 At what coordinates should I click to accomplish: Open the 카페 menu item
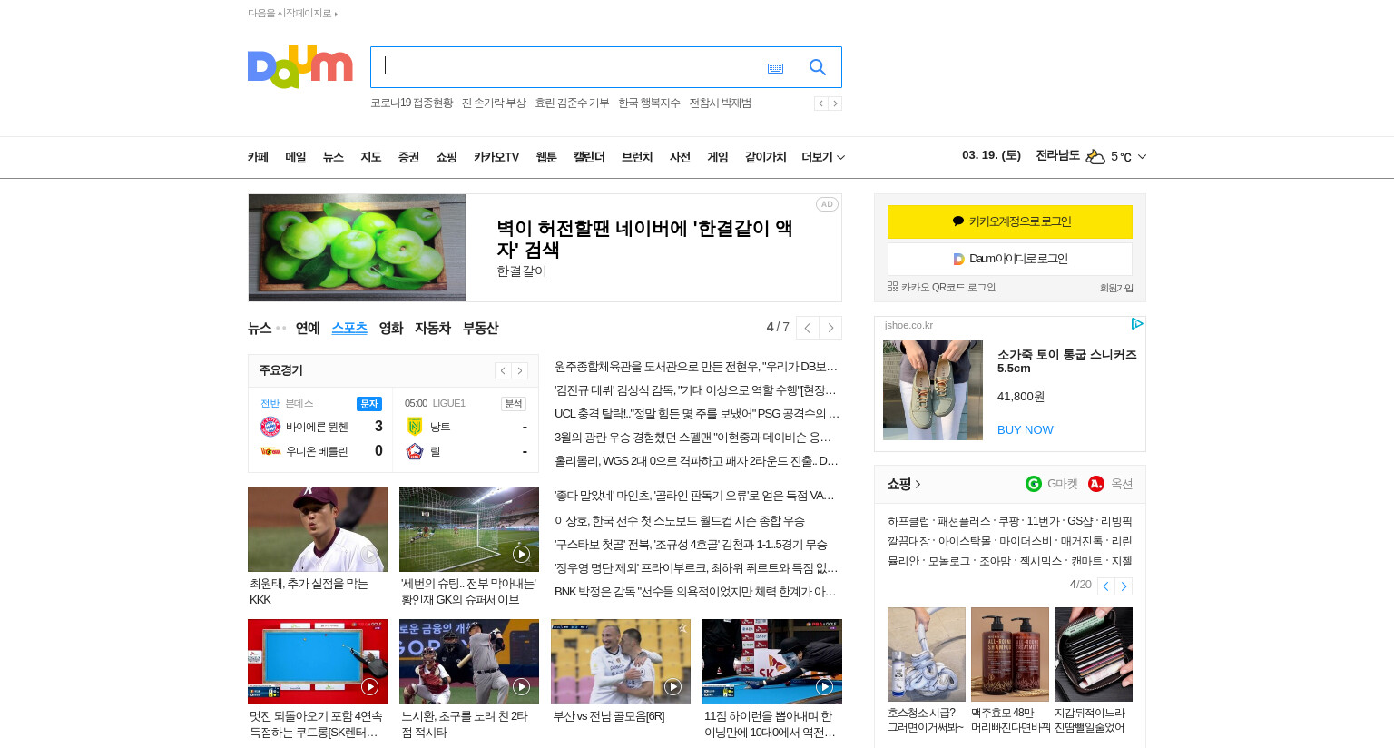coord(258,157)
